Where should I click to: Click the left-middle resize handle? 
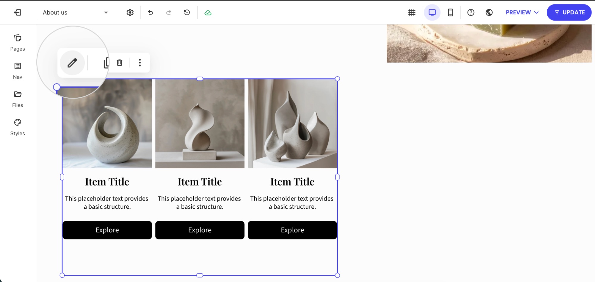pyautogui.click(x=62, y=177)
